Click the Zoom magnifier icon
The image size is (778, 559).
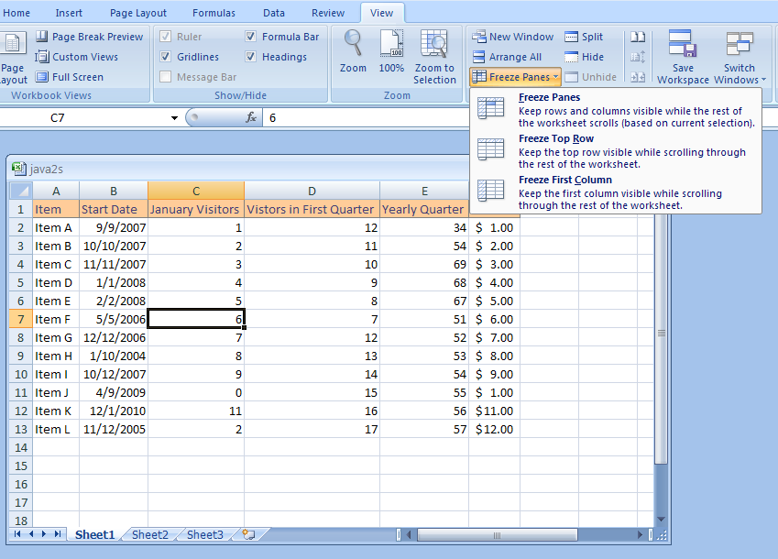click(x=353, y=44)
